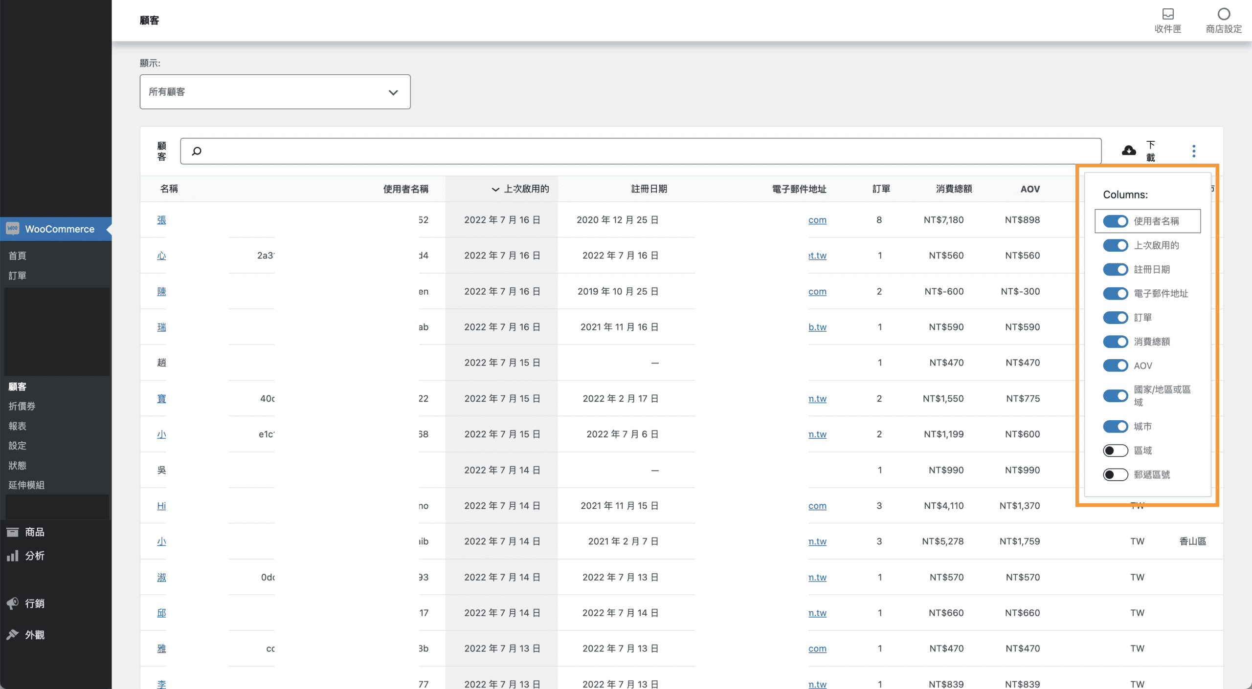1252x689 pixels.
Task: Click the 商店設定 store setup icon
Action: tap(1223, 14)
